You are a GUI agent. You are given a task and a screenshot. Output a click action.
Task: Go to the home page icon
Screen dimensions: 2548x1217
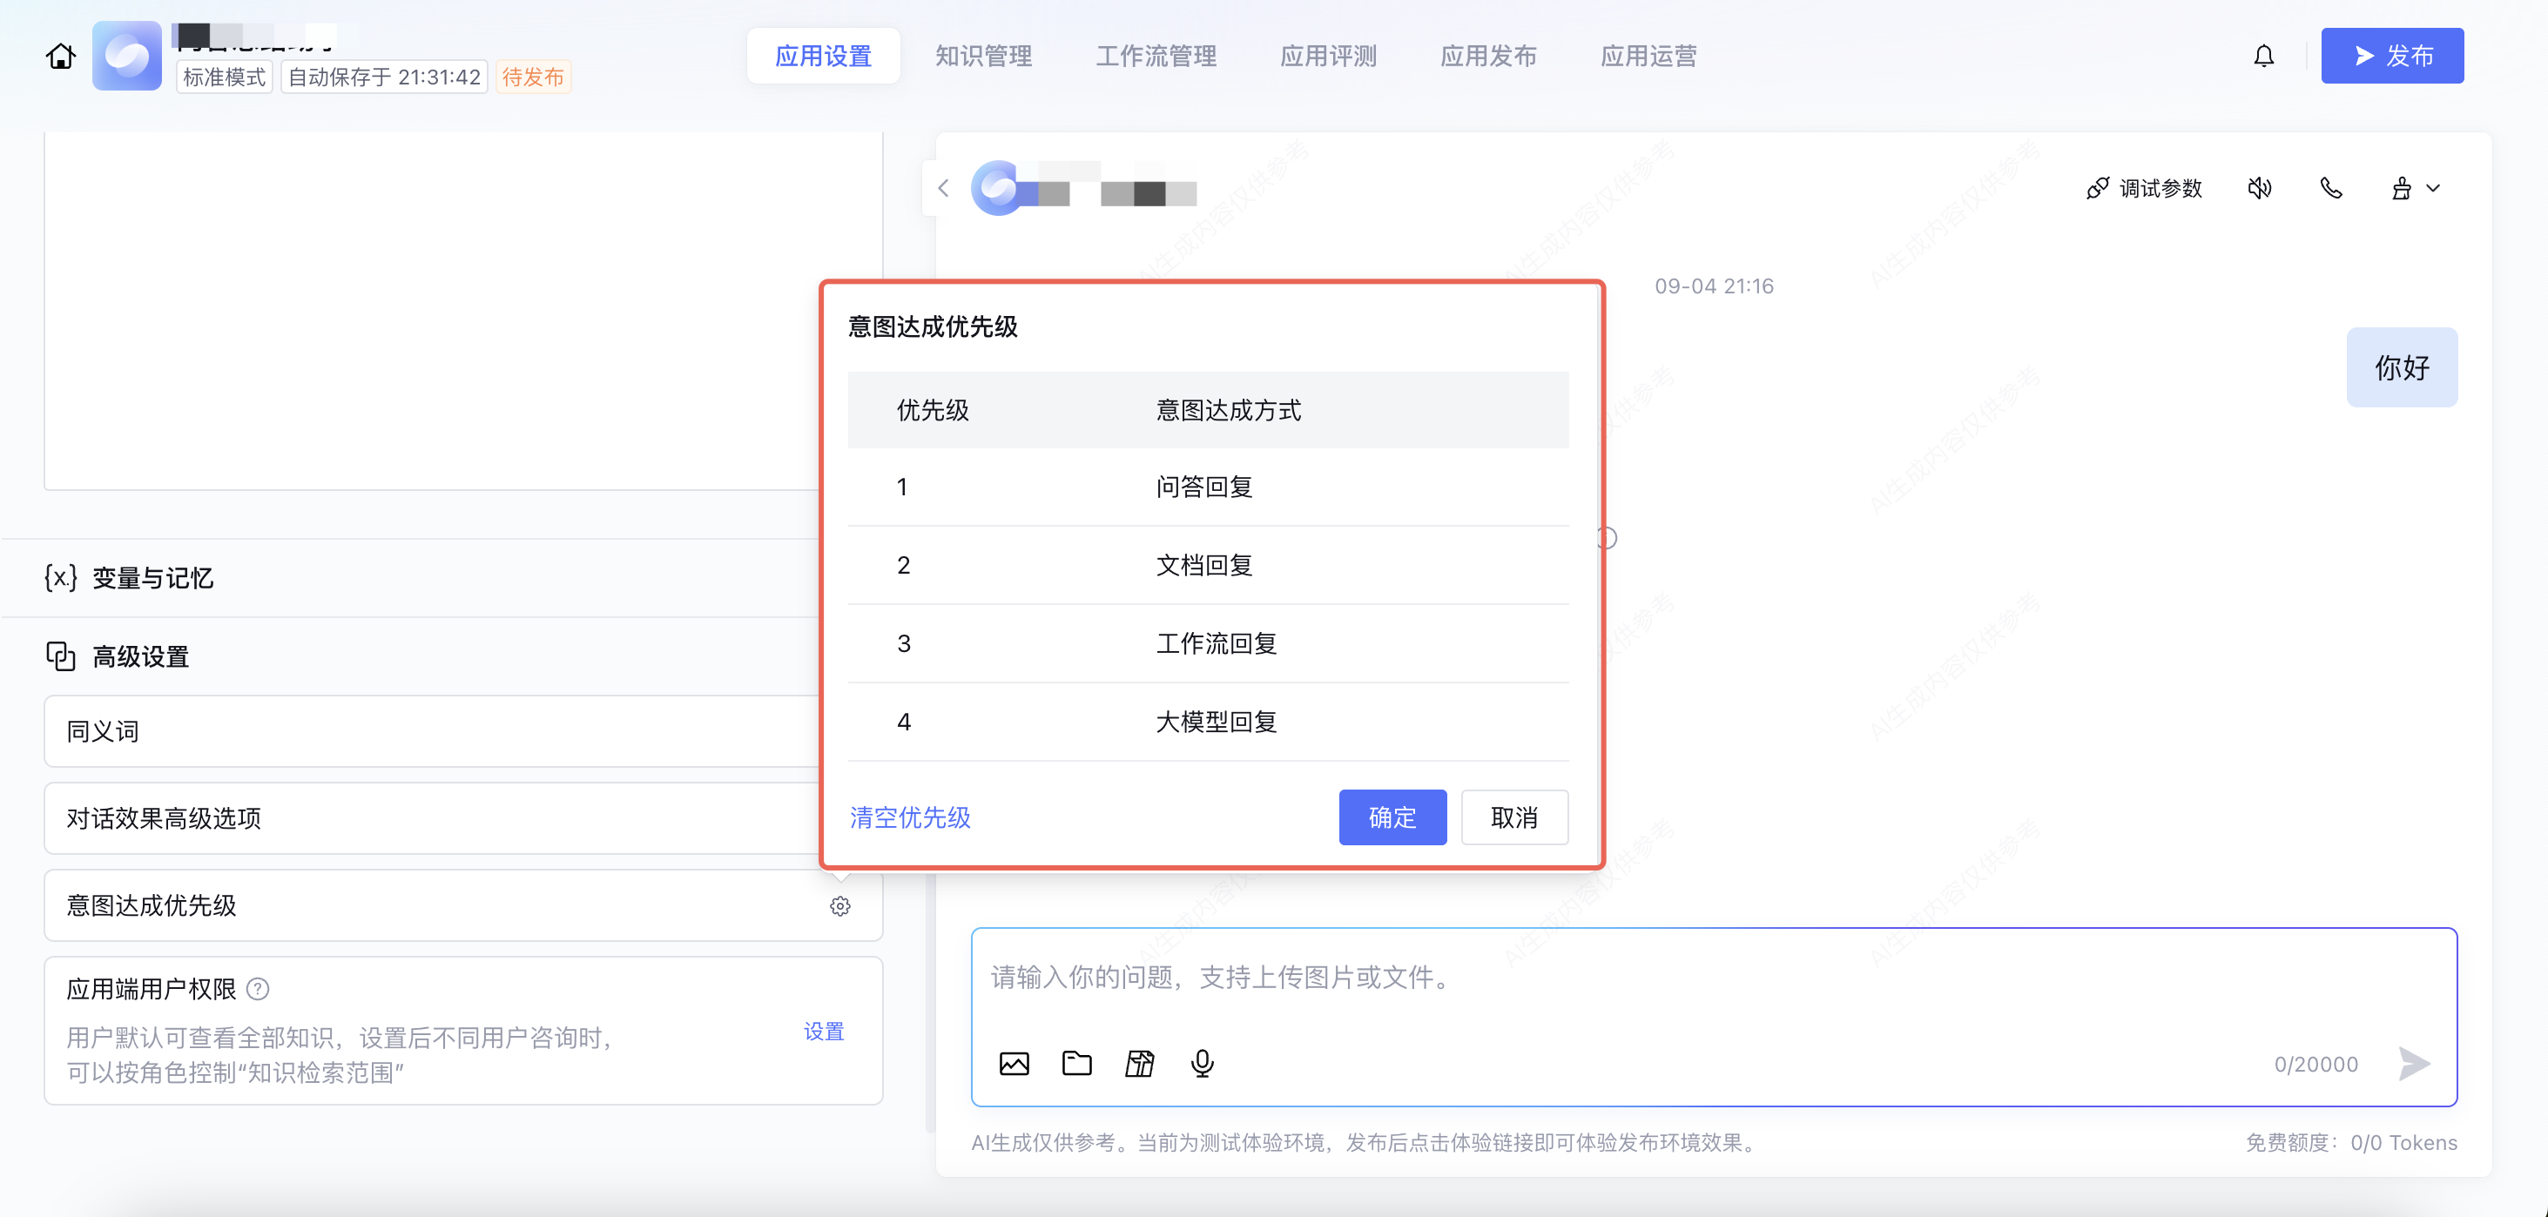60,57
